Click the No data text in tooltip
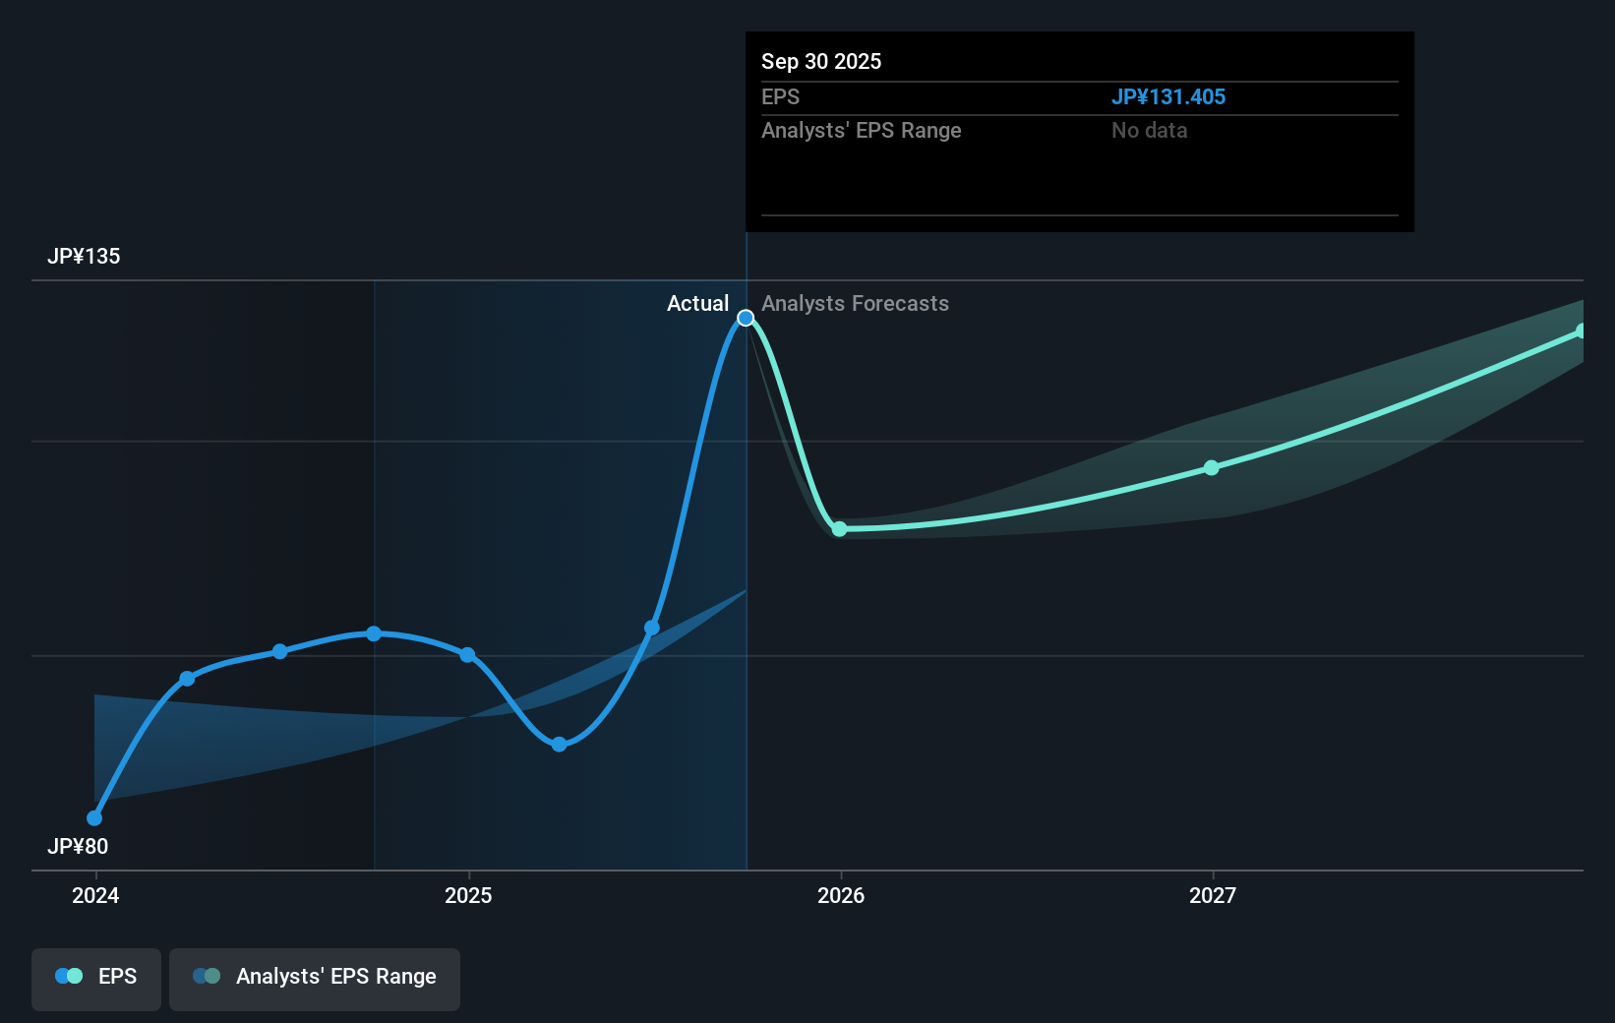This screenshot has width=1615, height=1023. pos(1149,130)
